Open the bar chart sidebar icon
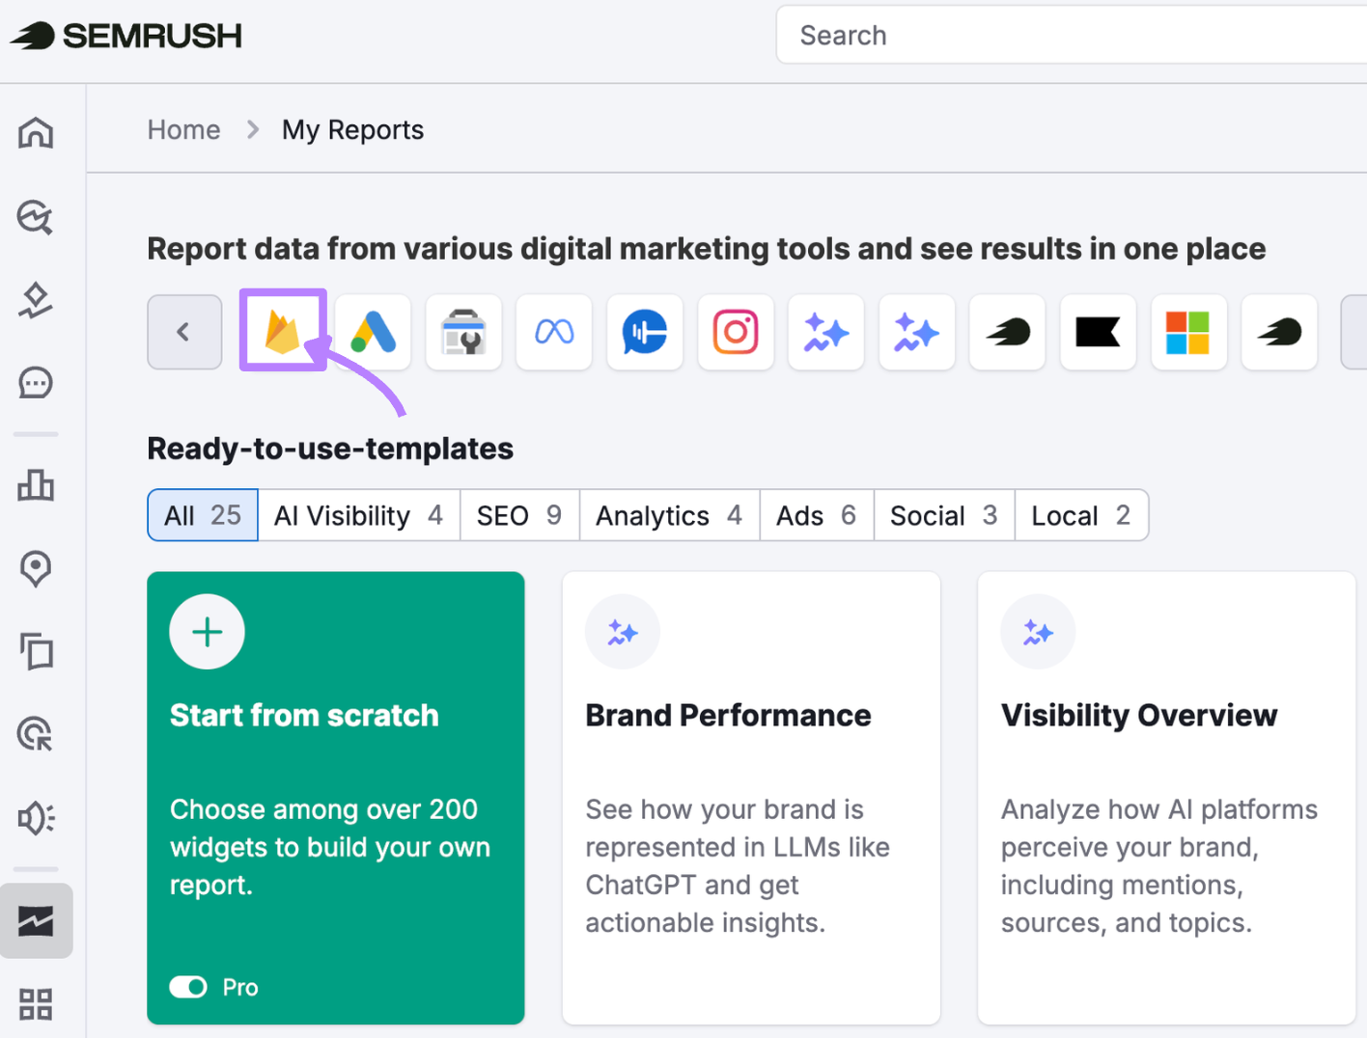 36,484
